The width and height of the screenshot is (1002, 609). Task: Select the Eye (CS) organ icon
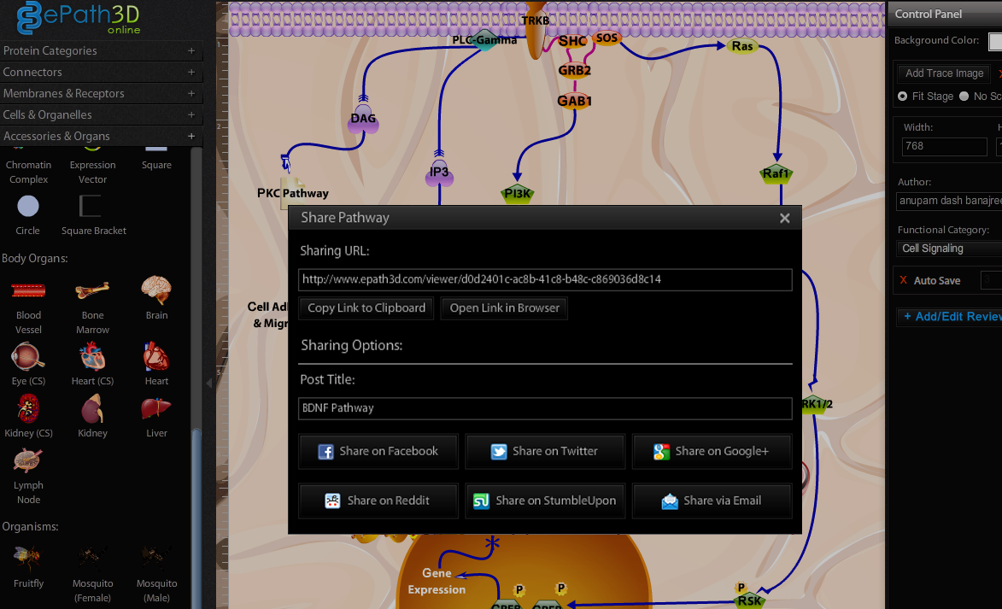28,356
